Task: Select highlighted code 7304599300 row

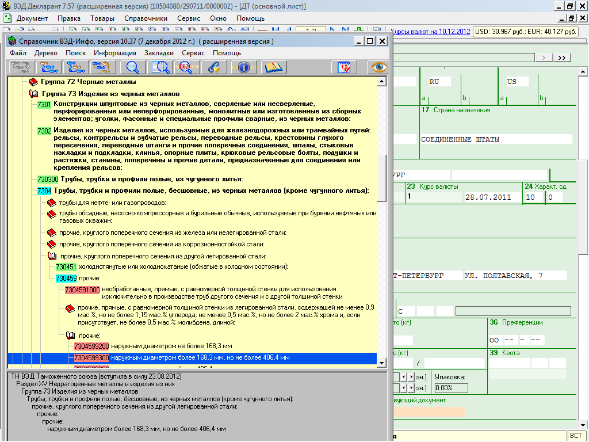Action: [192, 358]
